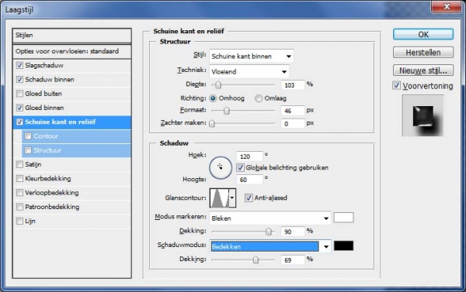Enable the Contour checkbox

28,136
